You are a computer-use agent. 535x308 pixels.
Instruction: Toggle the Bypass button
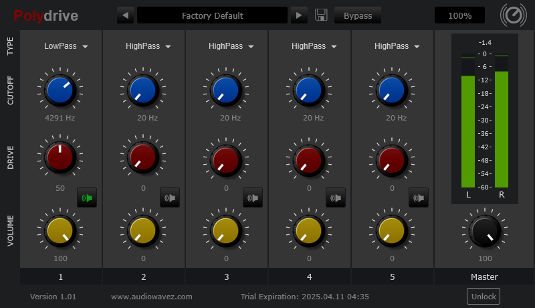[358, 15]
